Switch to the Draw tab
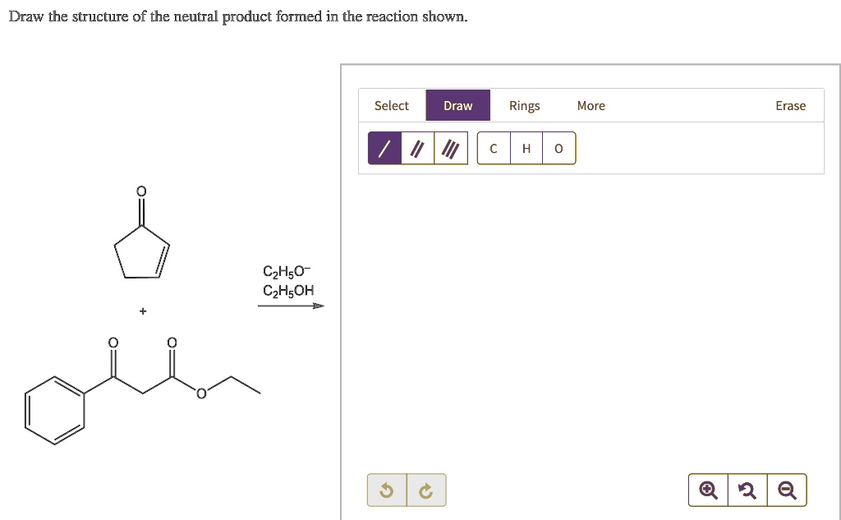The image size is (841, 520). (x=457, y=105)
